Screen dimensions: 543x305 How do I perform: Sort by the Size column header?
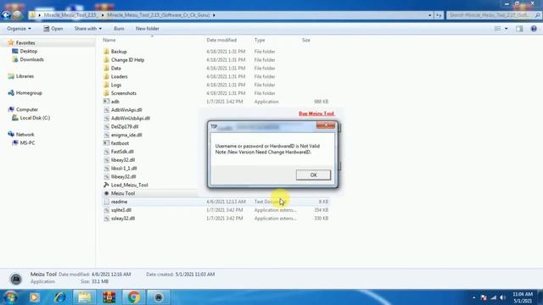pos(306,40)
